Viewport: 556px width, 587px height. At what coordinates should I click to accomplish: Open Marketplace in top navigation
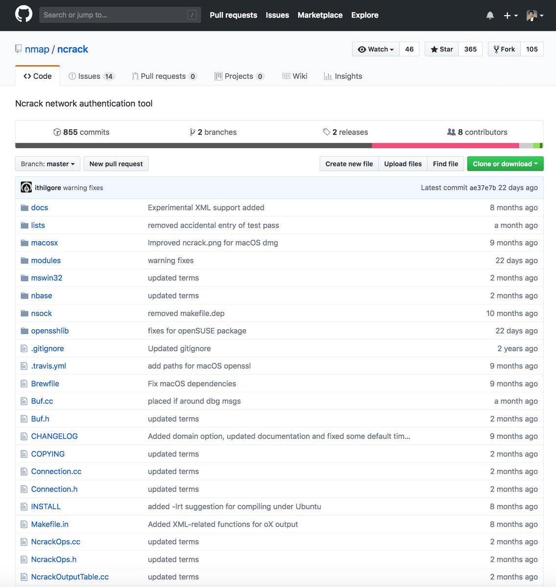(x=320, y=15)
